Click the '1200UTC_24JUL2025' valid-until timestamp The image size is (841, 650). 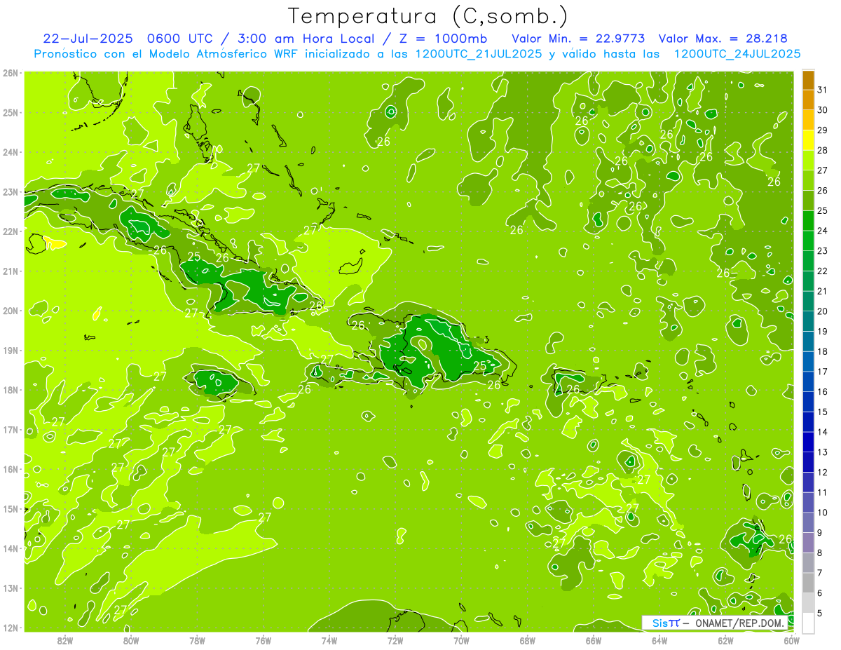[x=737, y=53]
